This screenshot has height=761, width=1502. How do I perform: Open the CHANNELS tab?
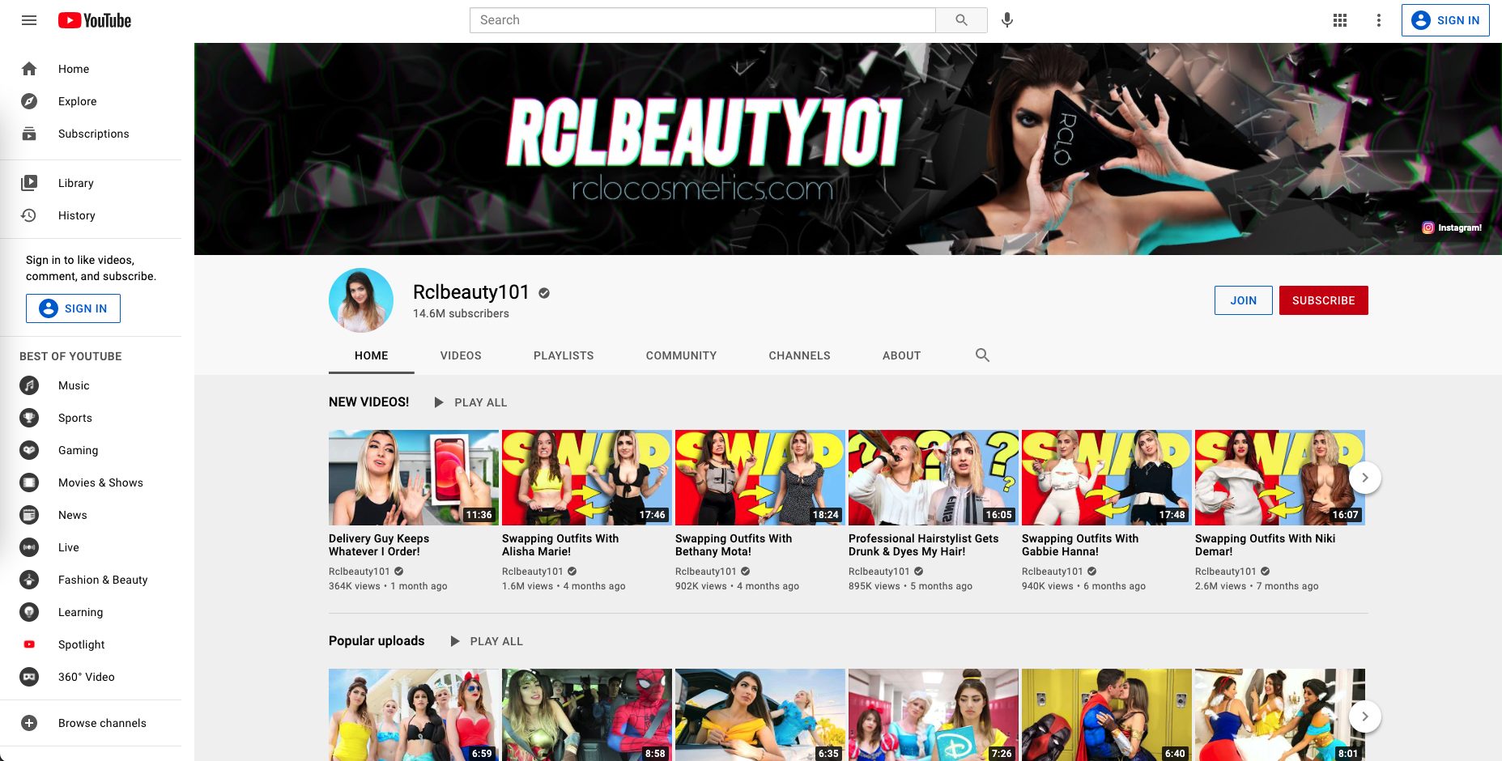coord(799,355)
